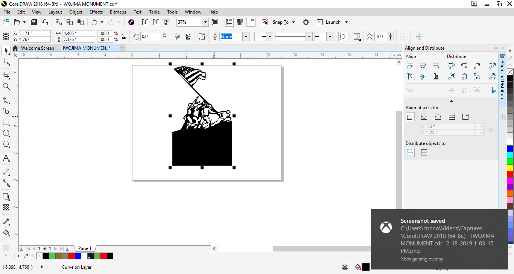
Task: Select the Crop tool
Action: [6, 75]
